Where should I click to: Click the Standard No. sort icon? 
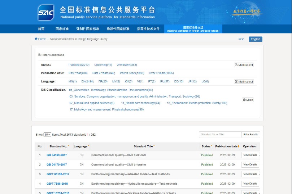pos(69,146)
